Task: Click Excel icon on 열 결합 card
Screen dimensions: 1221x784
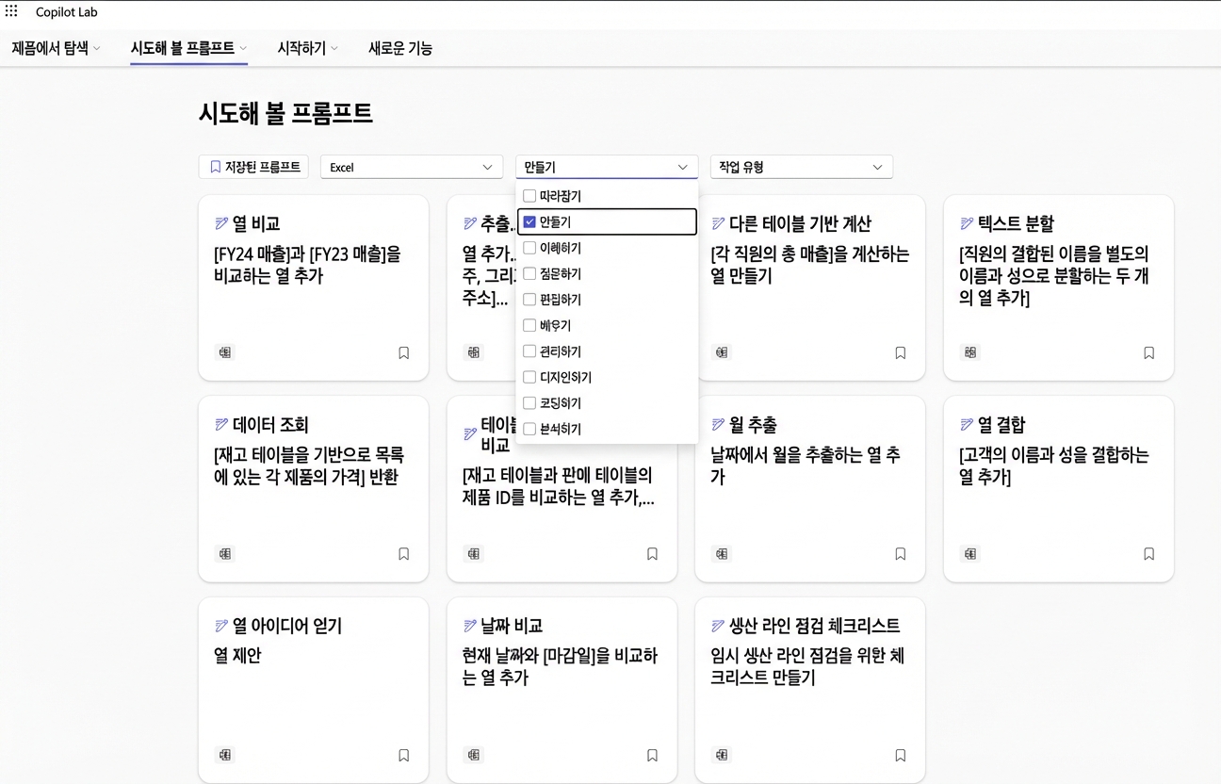Action: [969, 554]
